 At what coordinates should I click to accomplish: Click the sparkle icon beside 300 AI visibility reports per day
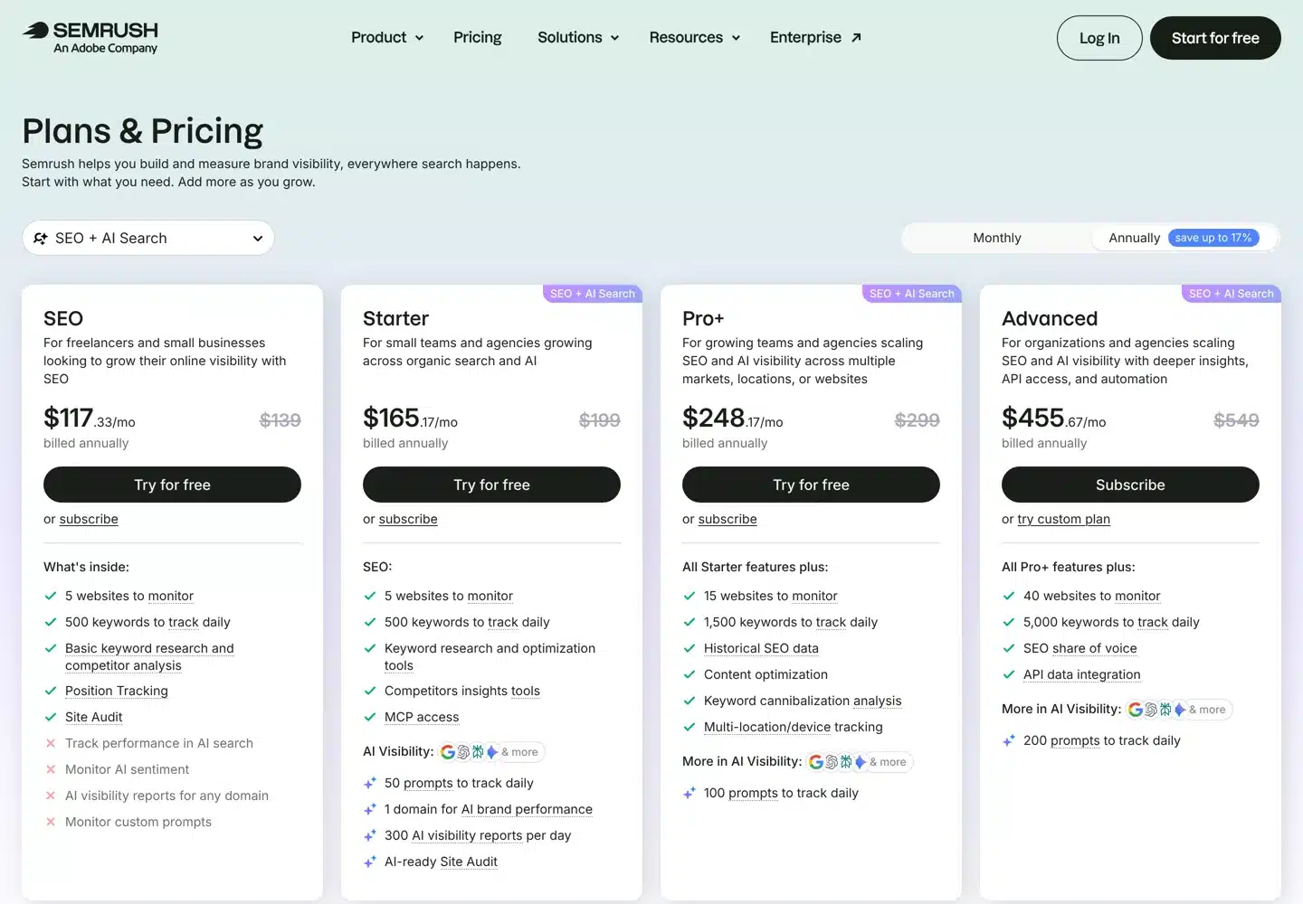(x=370, y=836)
